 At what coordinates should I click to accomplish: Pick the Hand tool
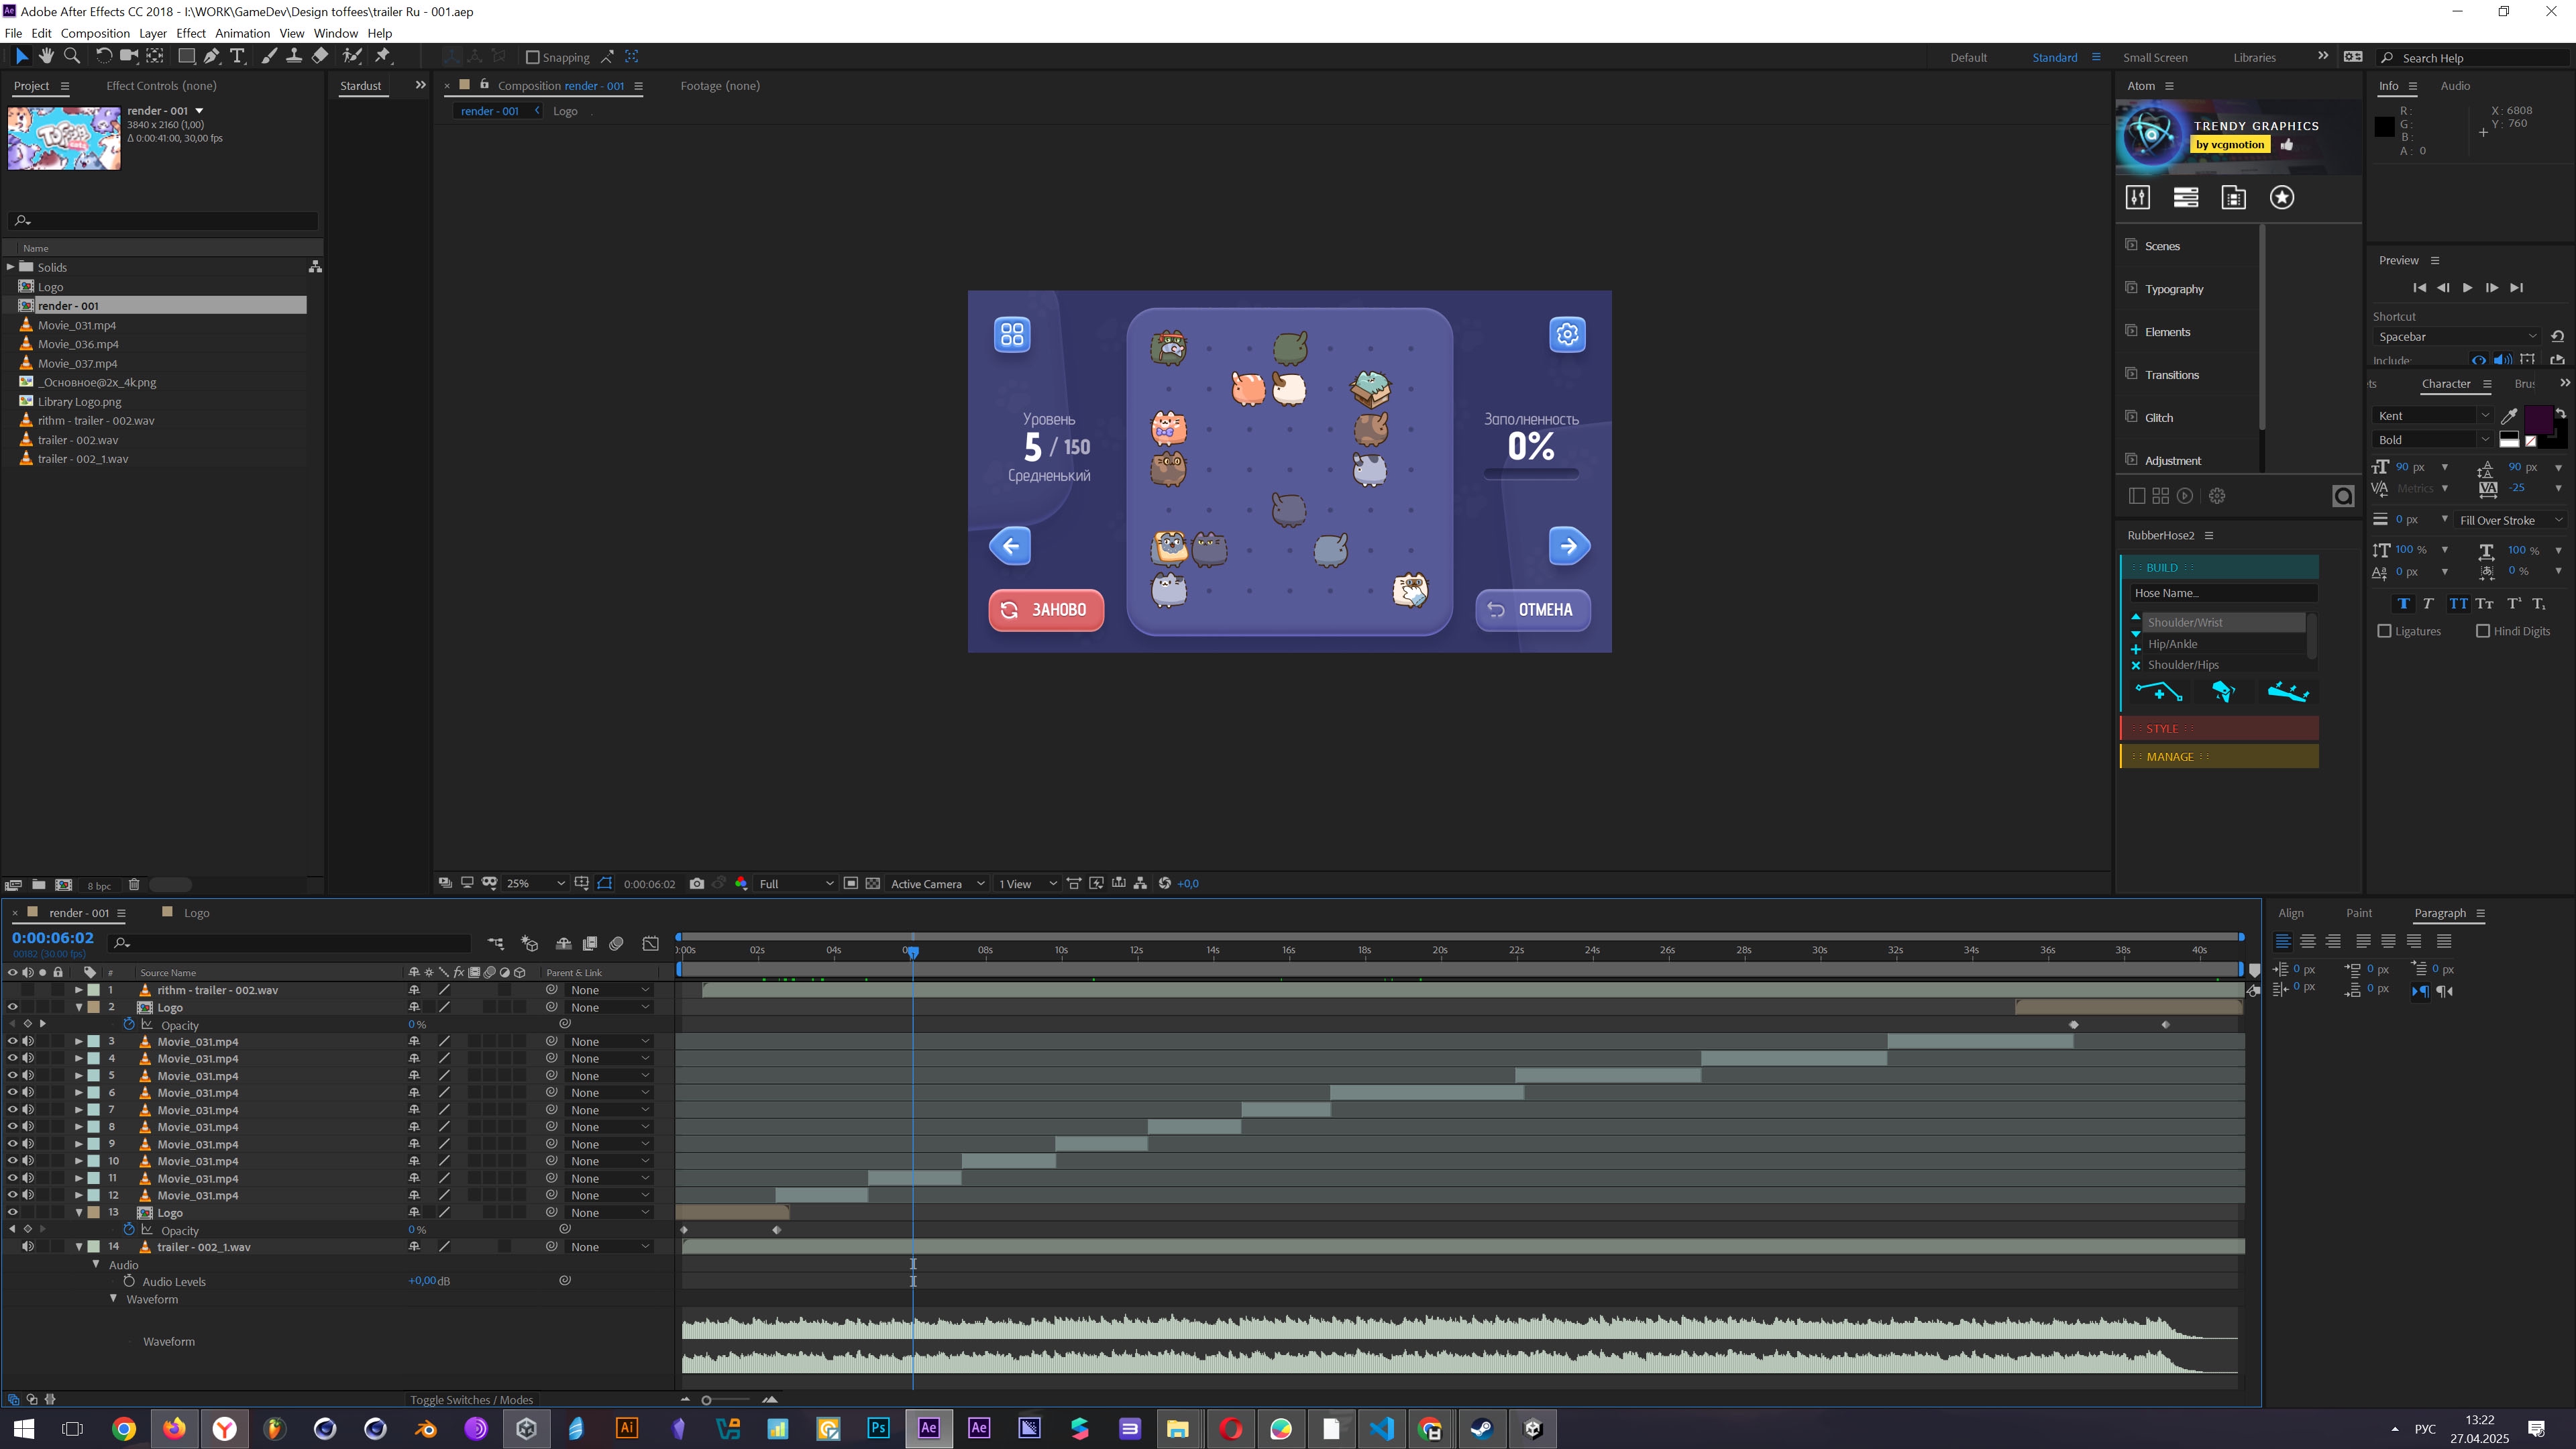coord(46,57)
